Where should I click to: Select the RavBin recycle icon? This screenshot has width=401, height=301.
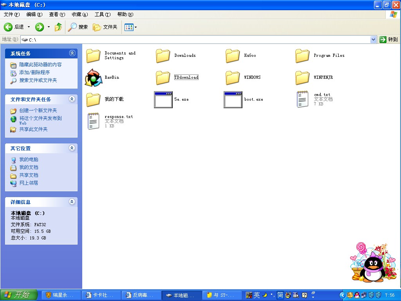pyautogui.click(x=93, y=78)
